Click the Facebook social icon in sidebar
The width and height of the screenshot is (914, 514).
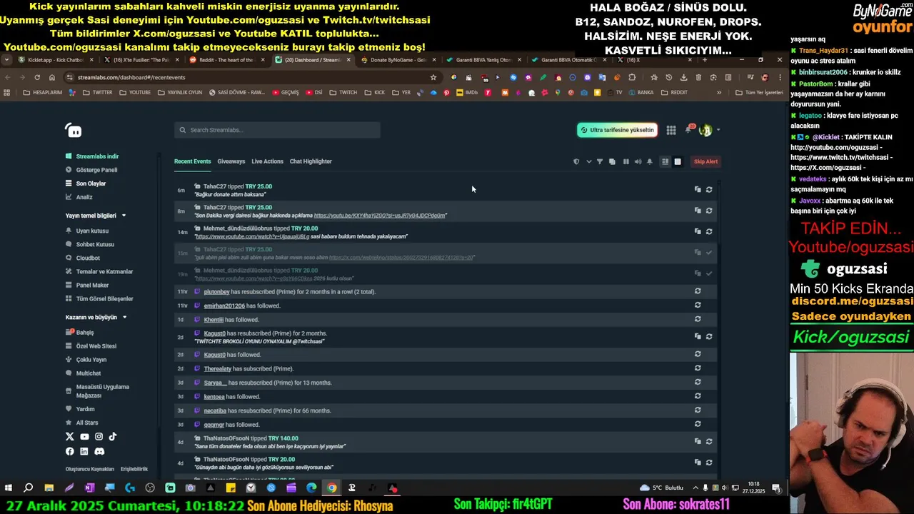point(70,451)
